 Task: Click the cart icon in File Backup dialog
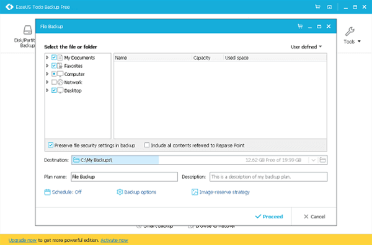tap(300, 26)
